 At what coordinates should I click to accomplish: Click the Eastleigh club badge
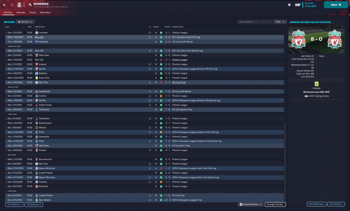37,42
